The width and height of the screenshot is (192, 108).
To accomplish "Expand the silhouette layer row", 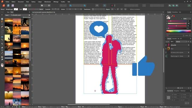I will (166, 45).
